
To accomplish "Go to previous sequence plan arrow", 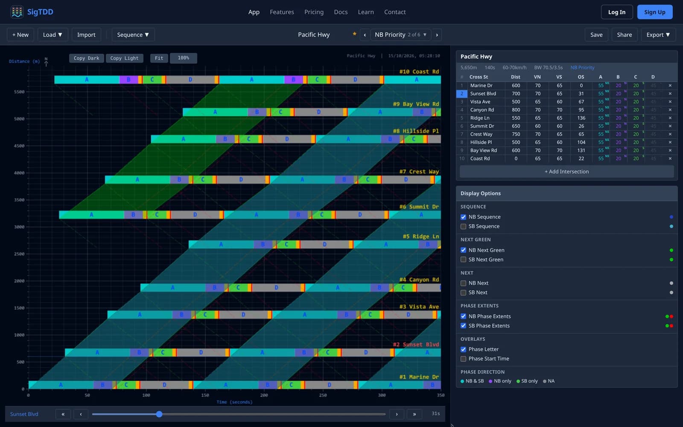I will click(365, 35).
